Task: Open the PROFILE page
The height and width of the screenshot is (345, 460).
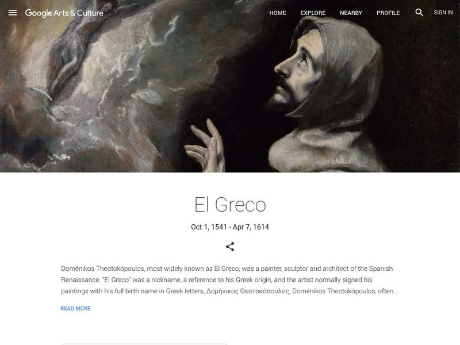Action: pos(388,13)
